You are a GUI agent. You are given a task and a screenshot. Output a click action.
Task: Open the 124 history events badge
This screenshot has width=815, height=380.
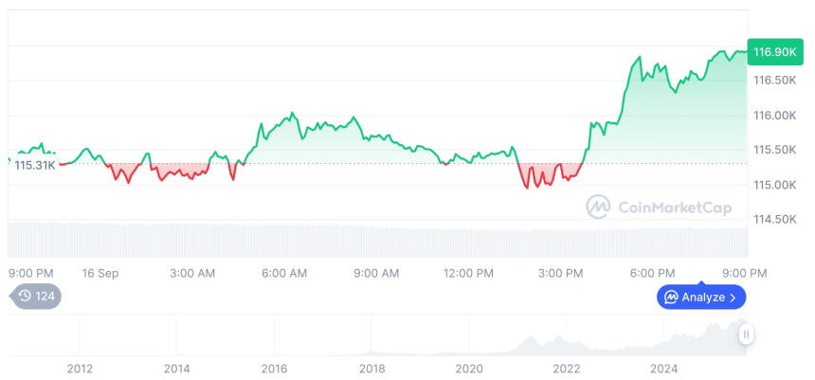36,296
